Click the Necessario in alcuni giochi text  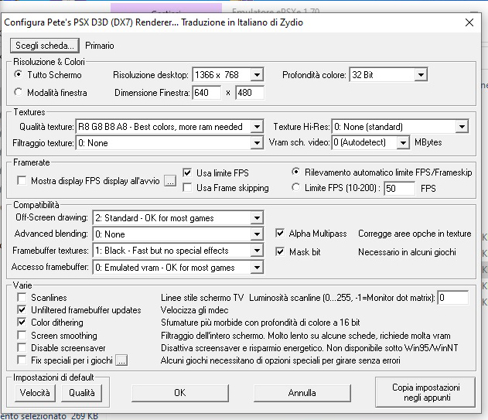point(407,252)
